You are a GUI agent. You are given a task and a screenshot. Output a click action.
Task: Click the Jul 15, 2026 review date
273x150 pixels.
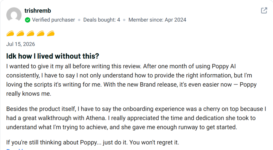tap(21, 44)
